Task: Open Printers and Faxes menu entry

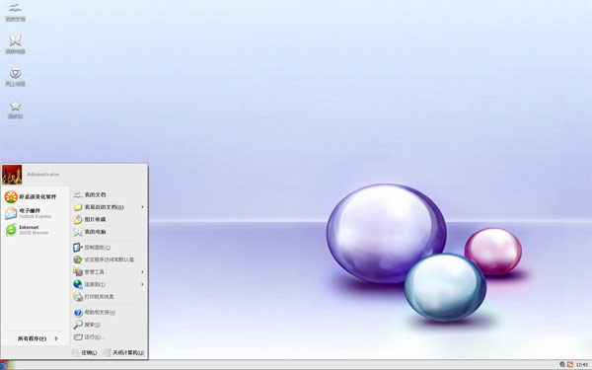Action: pos(94,297)
